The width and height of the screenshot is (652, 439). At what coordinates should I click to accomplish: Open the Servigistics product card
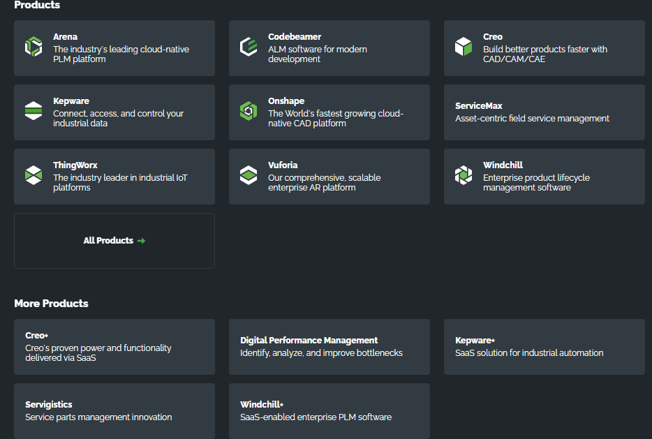click(x=114, y=411)
